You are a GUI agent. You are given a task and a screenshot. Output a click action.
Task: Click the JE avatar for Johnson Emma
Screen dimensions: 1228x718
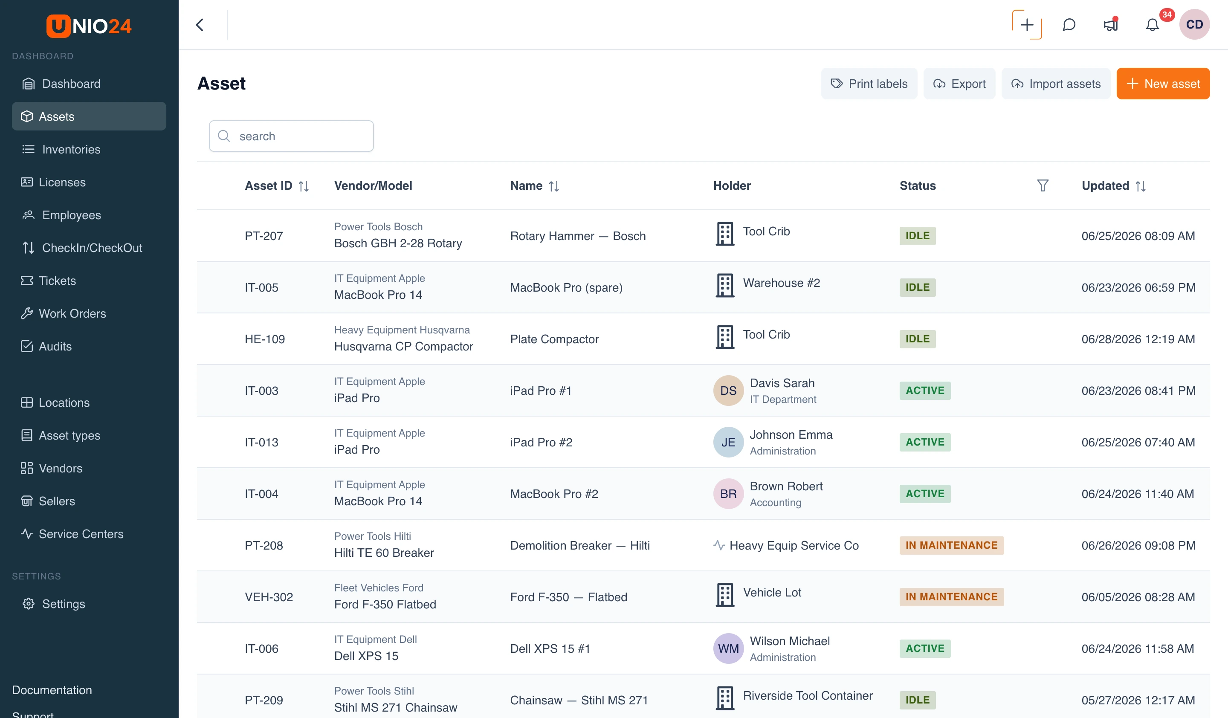(728, 442)
